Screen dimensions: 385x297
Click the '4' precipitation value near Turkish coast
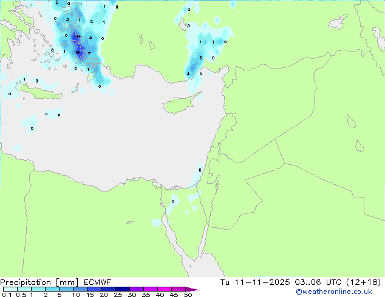click(x=188, y=74)
